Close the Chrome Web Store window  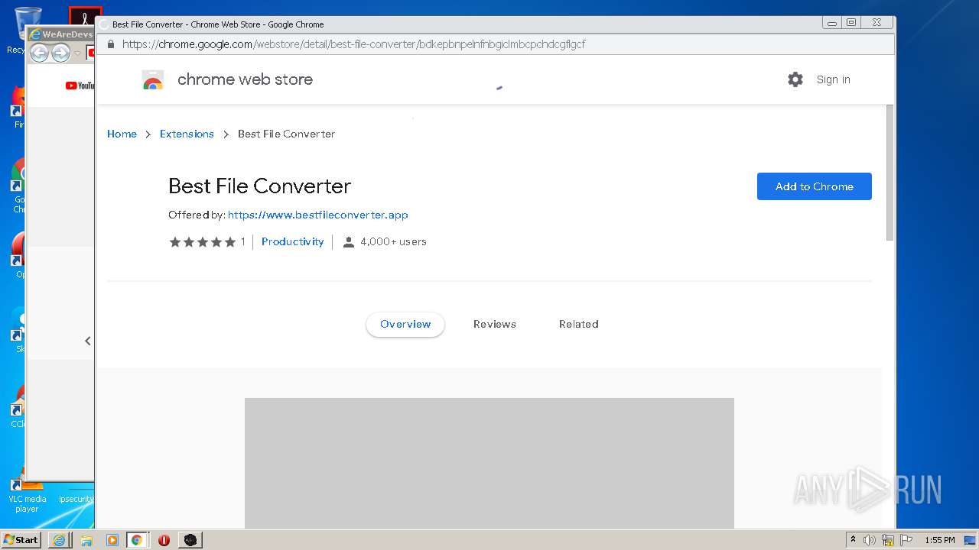[x=877, y=23]
